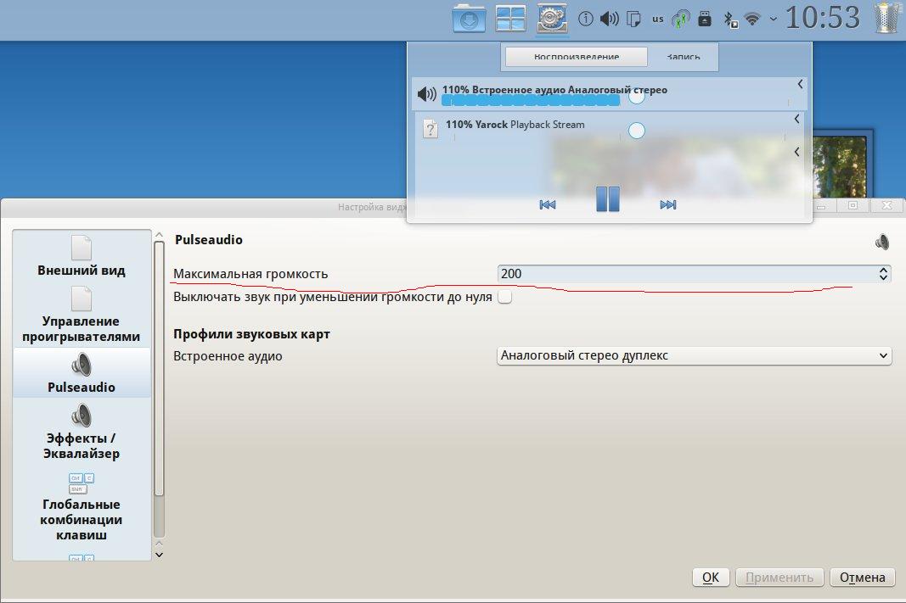Open the Эффекты / Эквалайзер page
Viewport: 906px width, 603px height.
(82, 432)
